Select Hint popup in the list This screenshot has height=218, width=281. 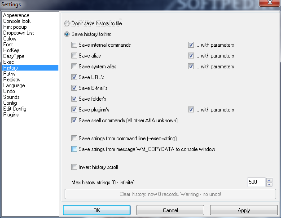pyautogui.click(x=30, y=27)
